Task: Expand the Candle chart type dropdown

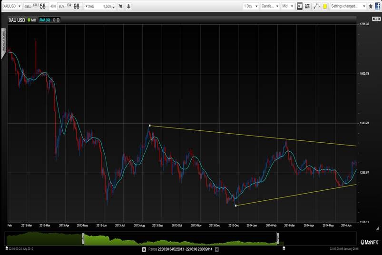Action: (270, 7)
